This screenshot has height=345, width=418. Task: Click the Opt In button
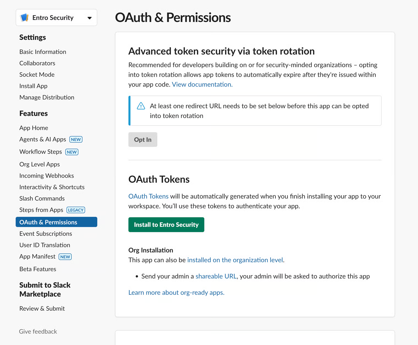click(x=143, y=140)
